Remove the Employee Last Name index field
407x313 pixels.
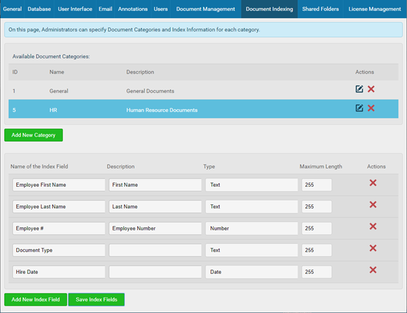click(x=373, y=205)
